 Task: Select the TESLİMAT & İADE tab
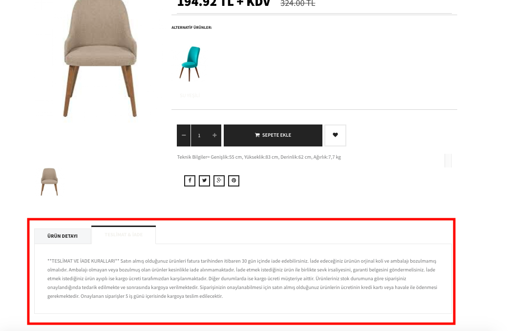(x=124, y=235)
